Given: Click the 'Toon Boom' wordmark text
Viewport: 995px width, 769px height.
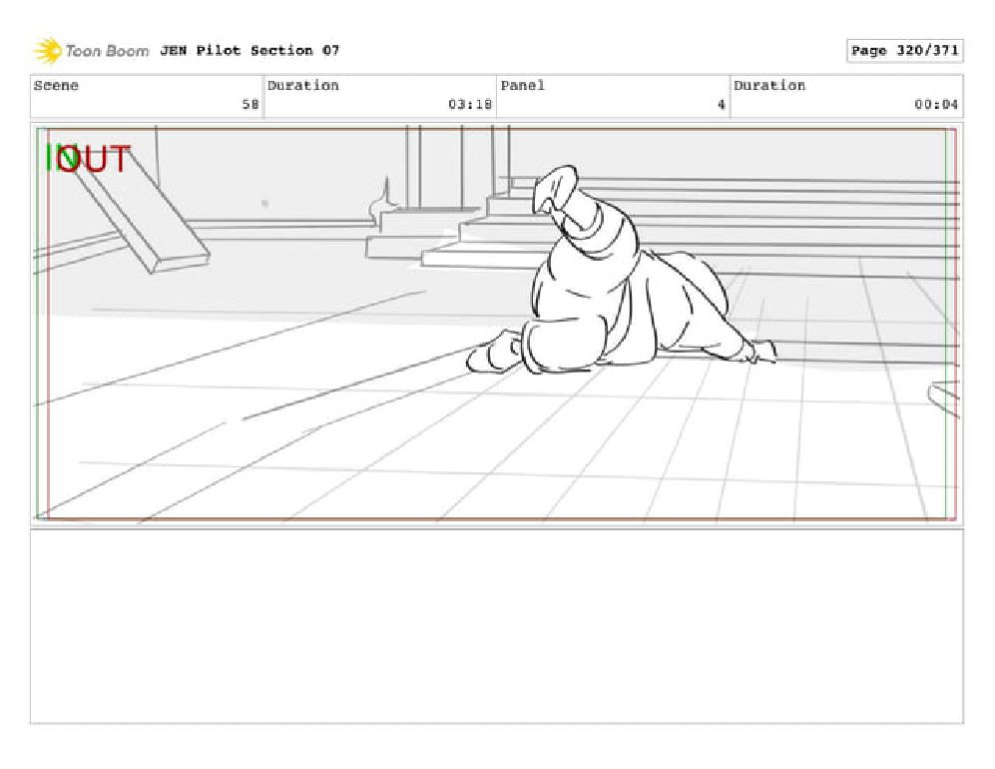Looking at the screenshot, I should pos(107,51).
